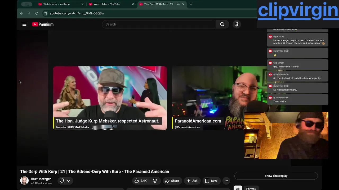Screen dimensions: 339x190
Task: Like the video with thumbs up 2.4K
Action: (140, 181)
